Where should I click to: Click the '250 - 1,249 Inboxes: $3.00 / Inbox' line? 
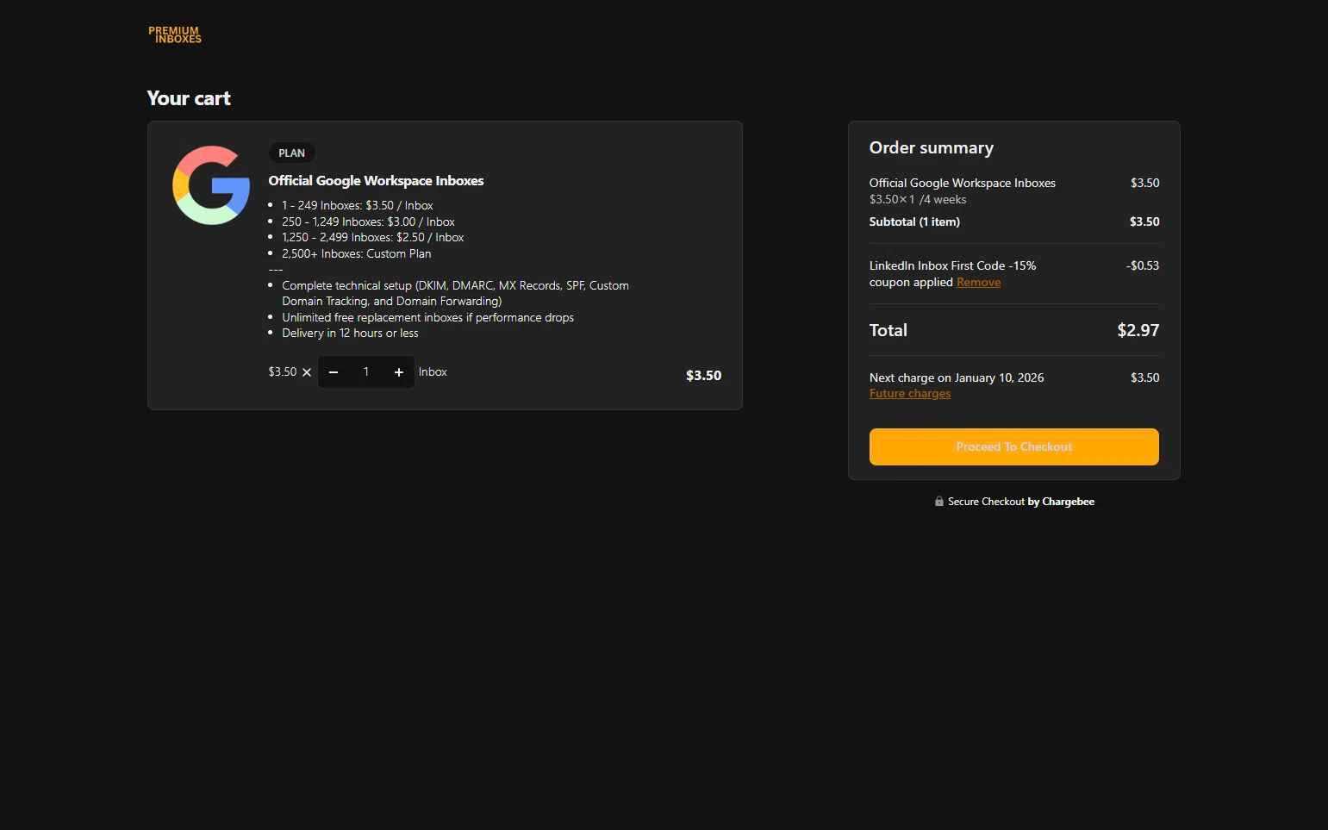click(x=368, y=222)
